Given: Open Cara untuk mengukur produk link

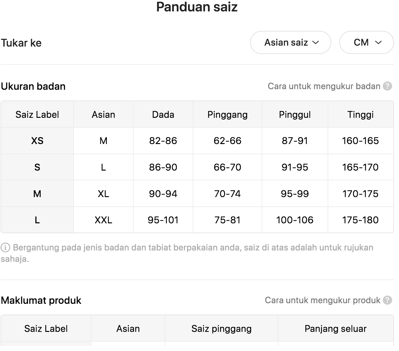Looking at the screenshot, I should coord(322,300).
